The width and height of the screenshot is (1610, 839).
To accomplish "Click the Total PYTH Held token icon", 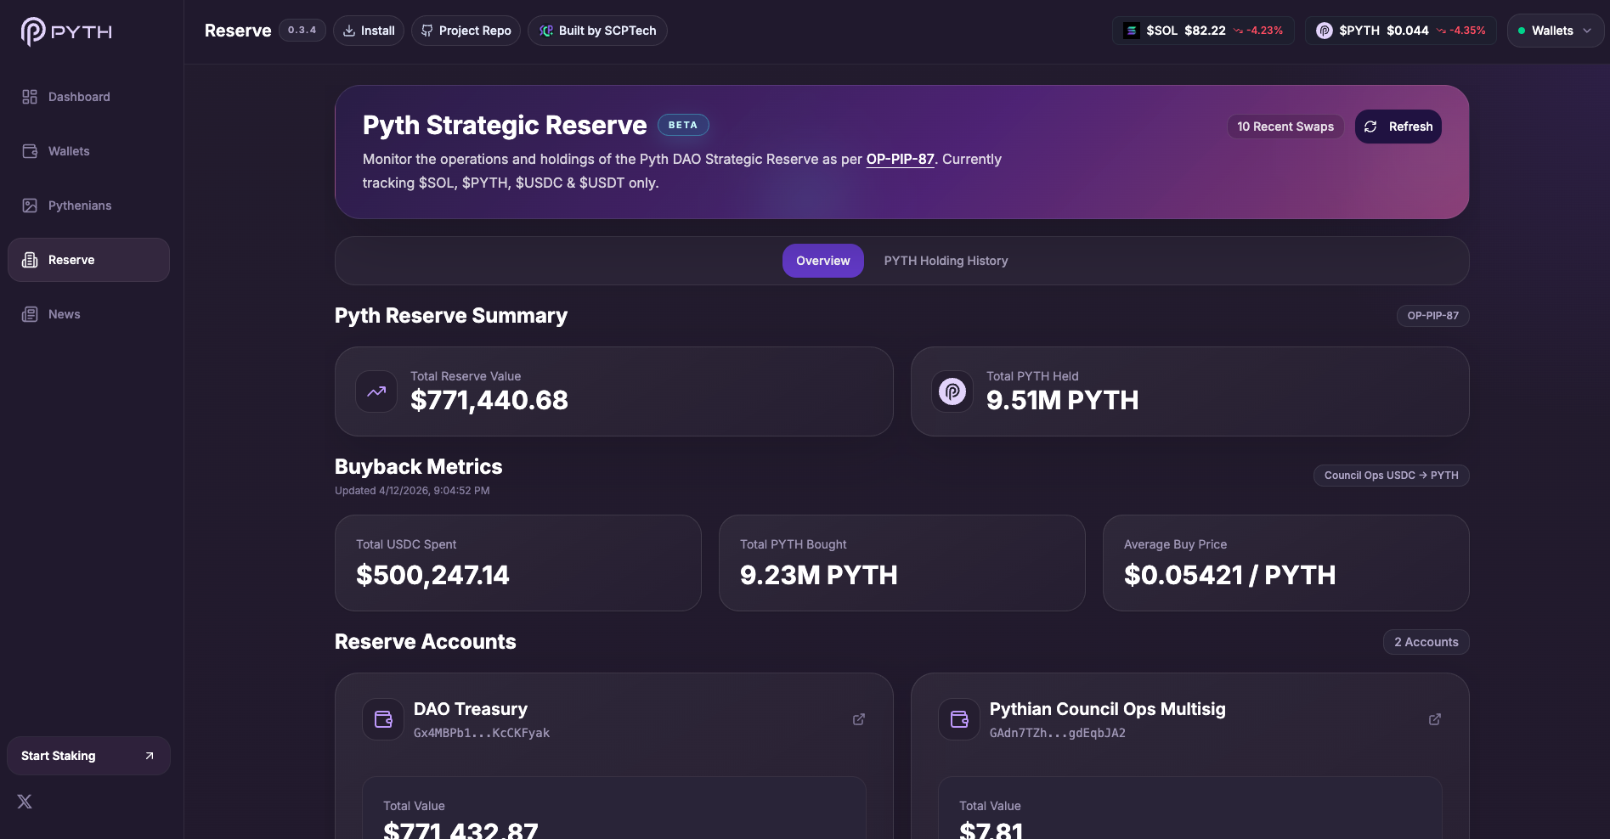I will coord(952,391).
